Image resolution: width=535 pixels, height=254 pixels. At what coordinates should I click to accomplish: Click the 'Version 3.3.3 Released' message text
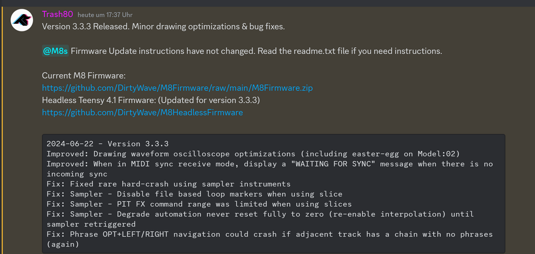click(x=163, y=26)
